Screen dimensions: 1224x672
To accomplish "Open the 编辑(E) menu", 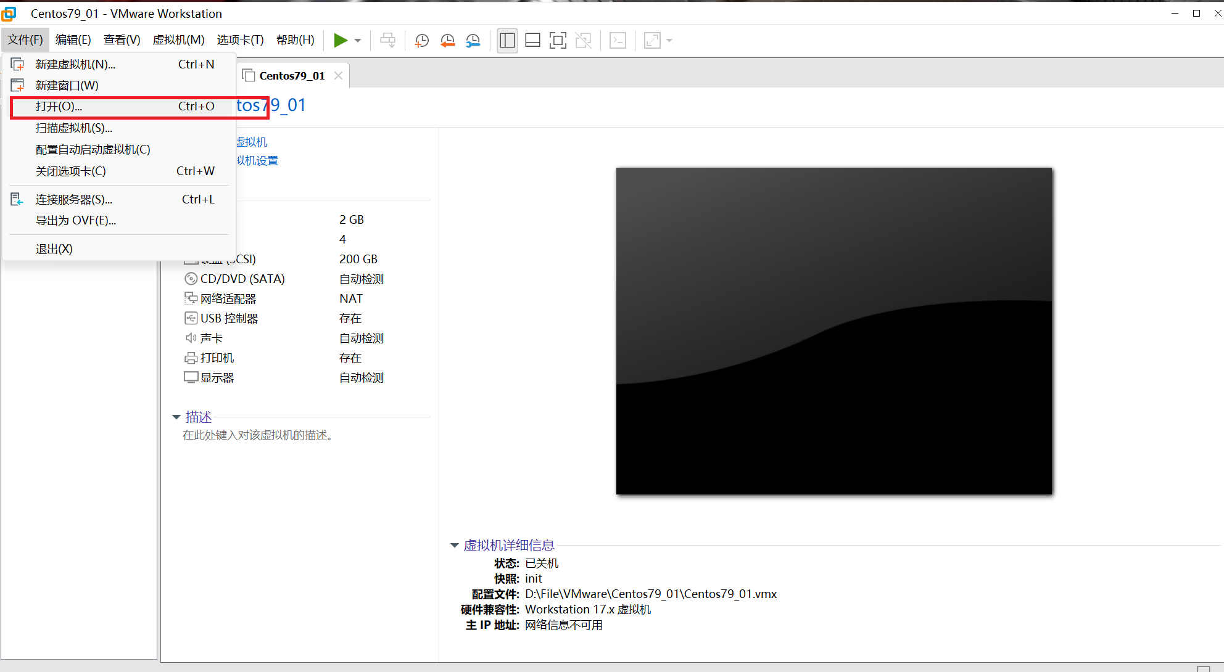I will 73,40.
